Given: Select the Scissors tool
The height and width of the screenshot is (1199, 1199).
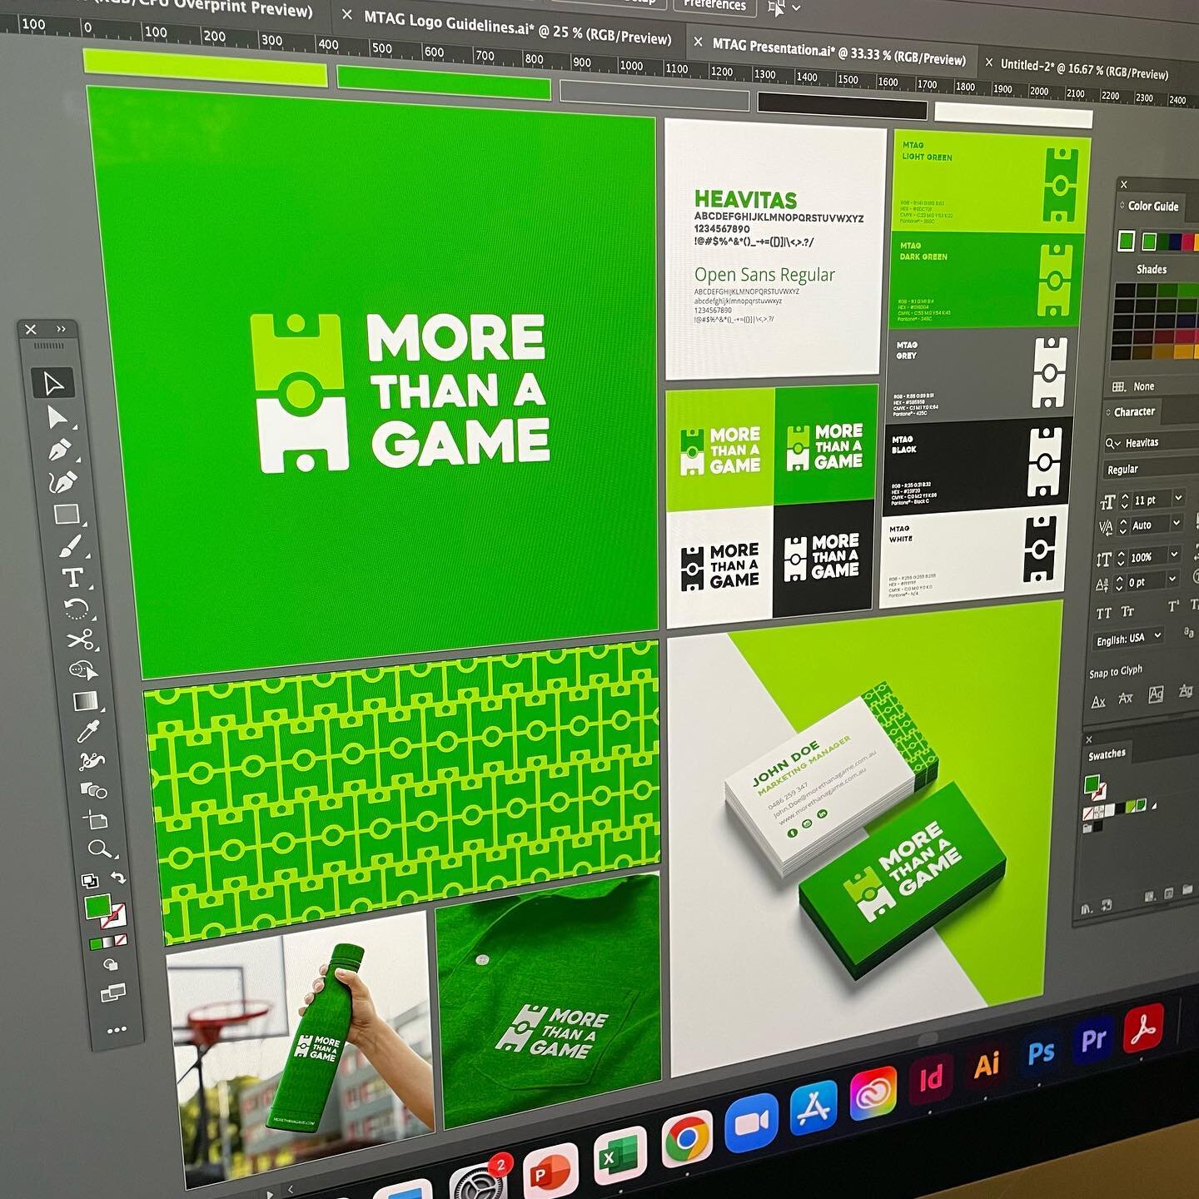Looking at the screenshot, I should click(x=80, y=639).
